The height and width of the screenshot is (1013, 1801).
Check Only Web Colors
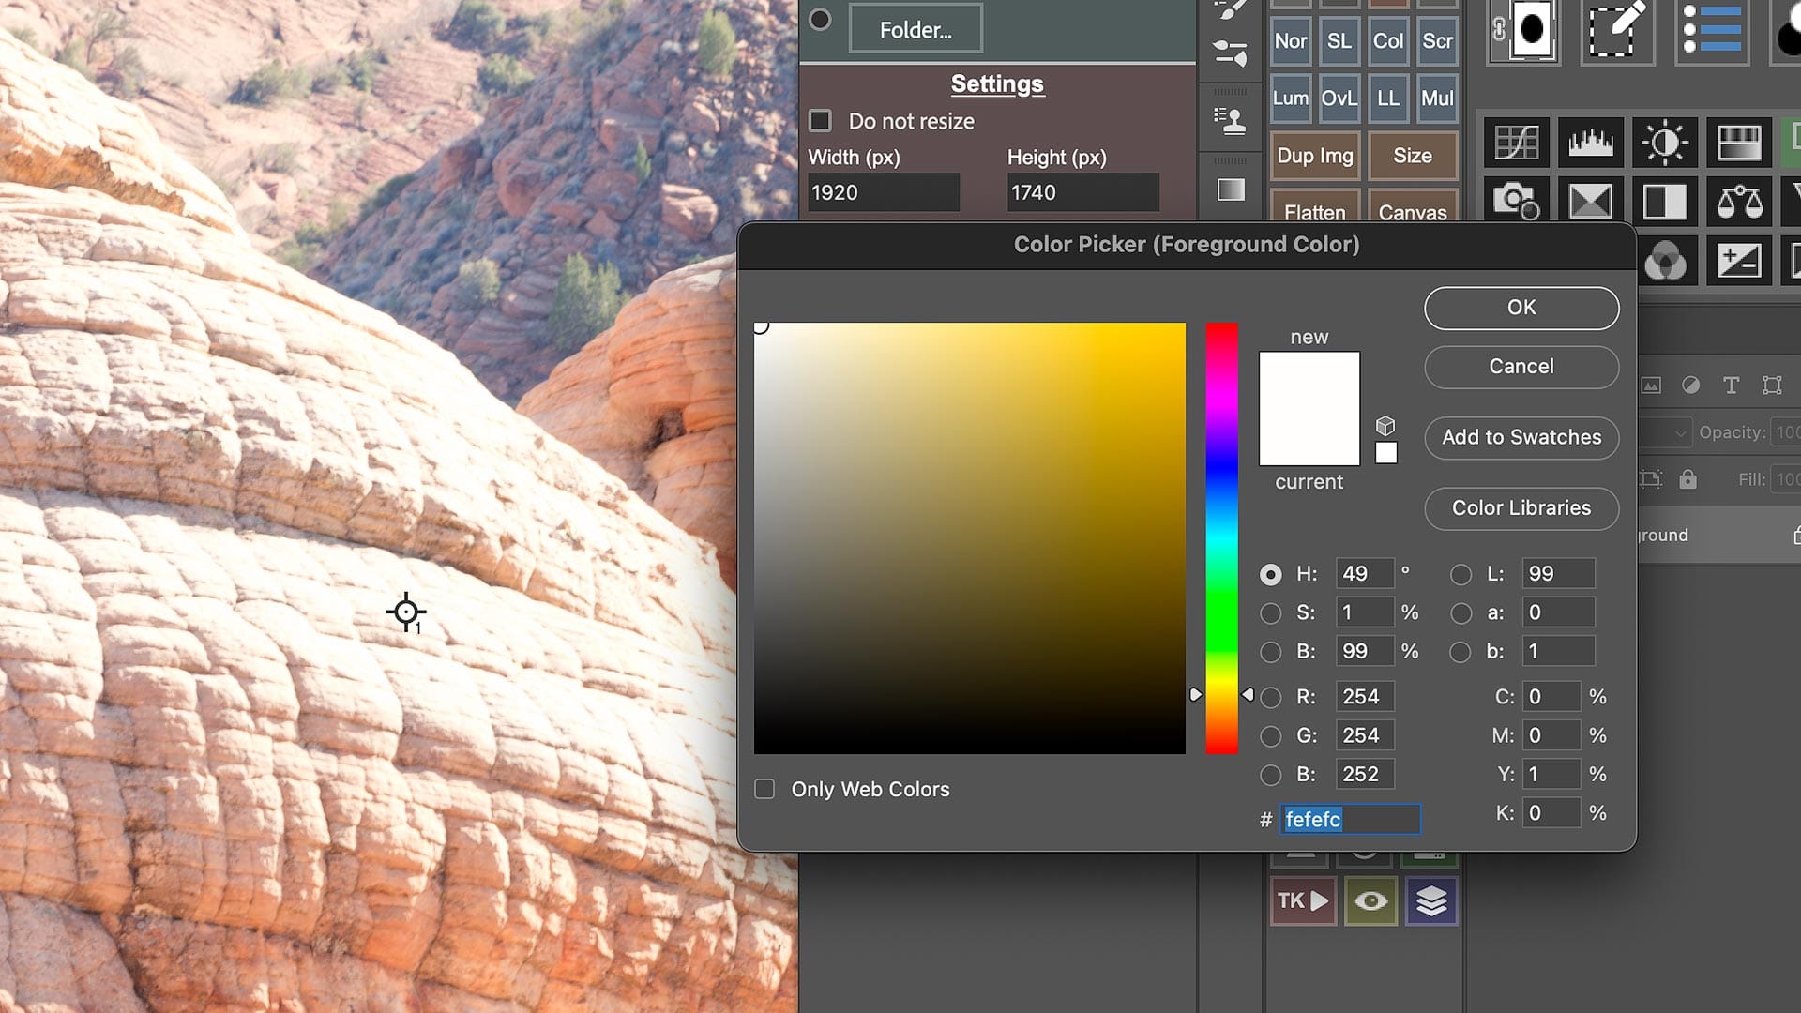tap(764, 789)
